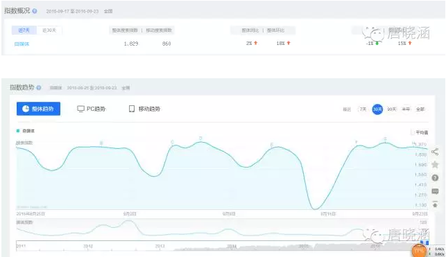
Task: Select the 90天 range option
Action: click(x=392, y=109)
